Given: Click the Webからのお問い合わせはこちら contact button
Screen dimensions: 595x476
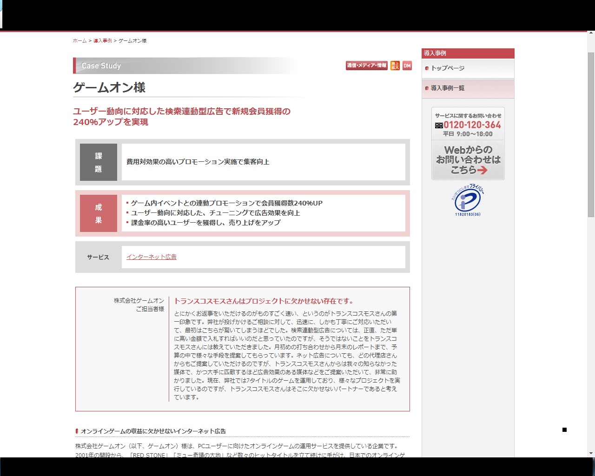Looking at the screenshot, I should tap(468, 160).
